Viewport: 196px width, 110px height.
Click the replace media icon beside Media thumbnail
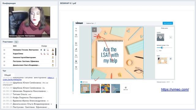click(x=171, y=59)
